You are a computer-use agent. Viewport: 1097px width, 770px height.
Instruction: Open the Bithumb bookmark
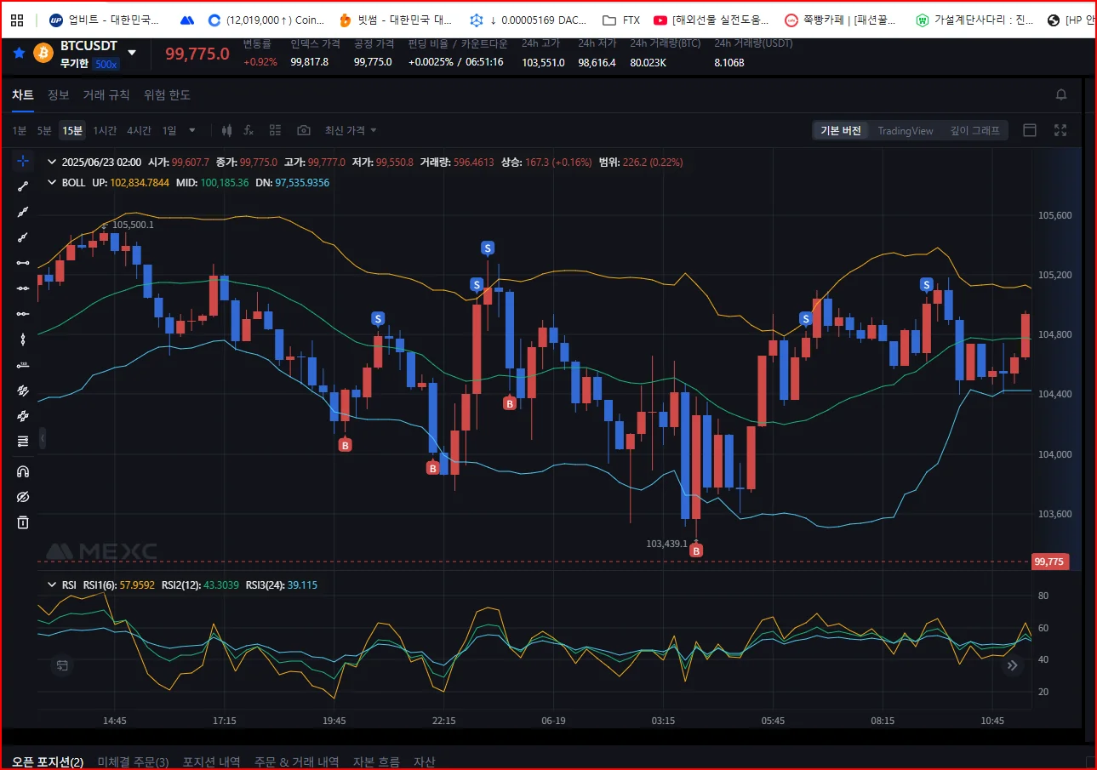tap(396, 20)
